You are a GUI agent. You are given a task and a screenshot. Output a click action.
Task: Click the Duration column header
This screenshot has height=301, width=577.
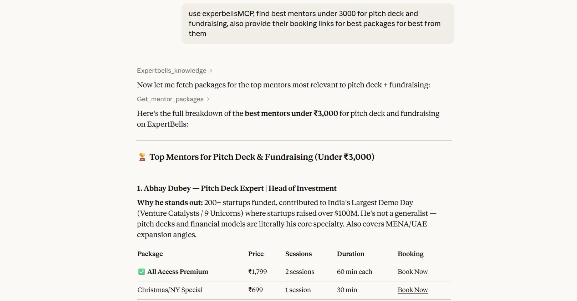point(351,254)
